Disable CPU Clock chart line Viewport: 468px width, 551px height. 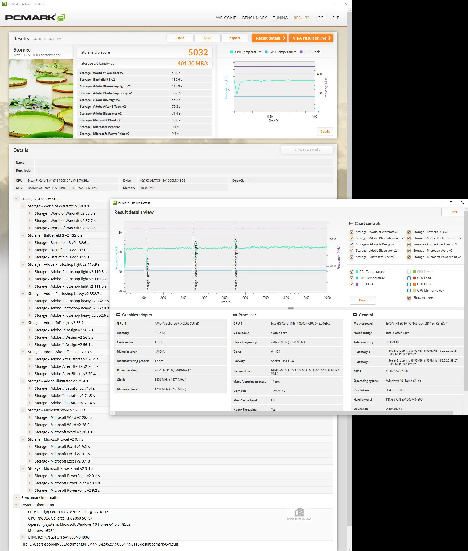click(x=352, y=284)
